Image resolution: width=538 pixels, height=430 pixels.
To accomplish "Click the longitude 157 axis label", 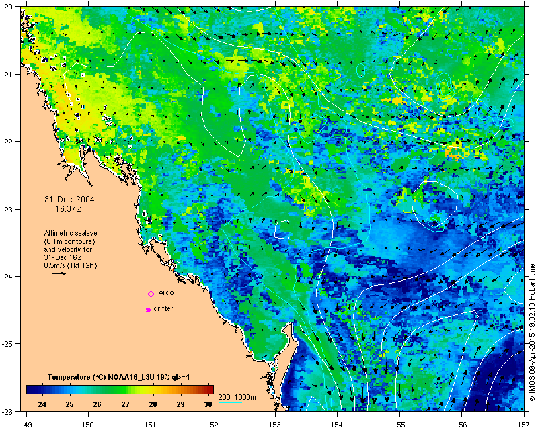I will (525, 425).
